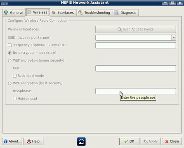Image resolution: width=184 pixels, height=148 pixels.
Task: Click the MEPIS logo at bottom center
Action: pos(81,141)
